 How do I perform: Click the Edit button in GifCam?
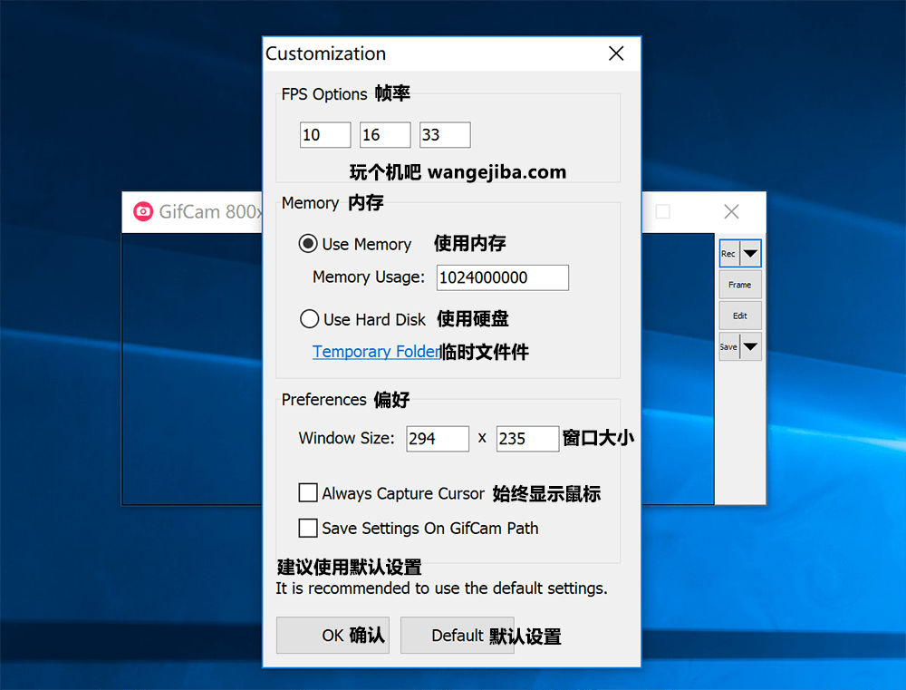point(740,316)
